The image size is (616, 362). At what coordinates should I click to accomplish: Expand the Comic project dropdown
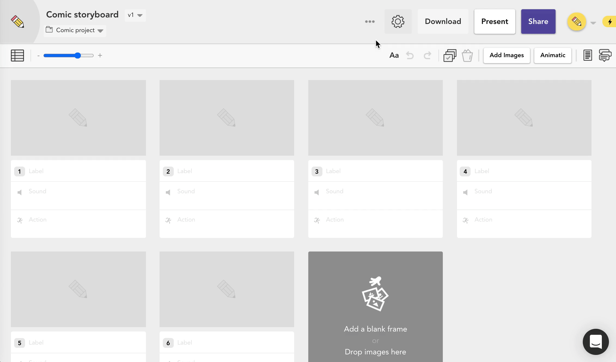tap(75, 30)
